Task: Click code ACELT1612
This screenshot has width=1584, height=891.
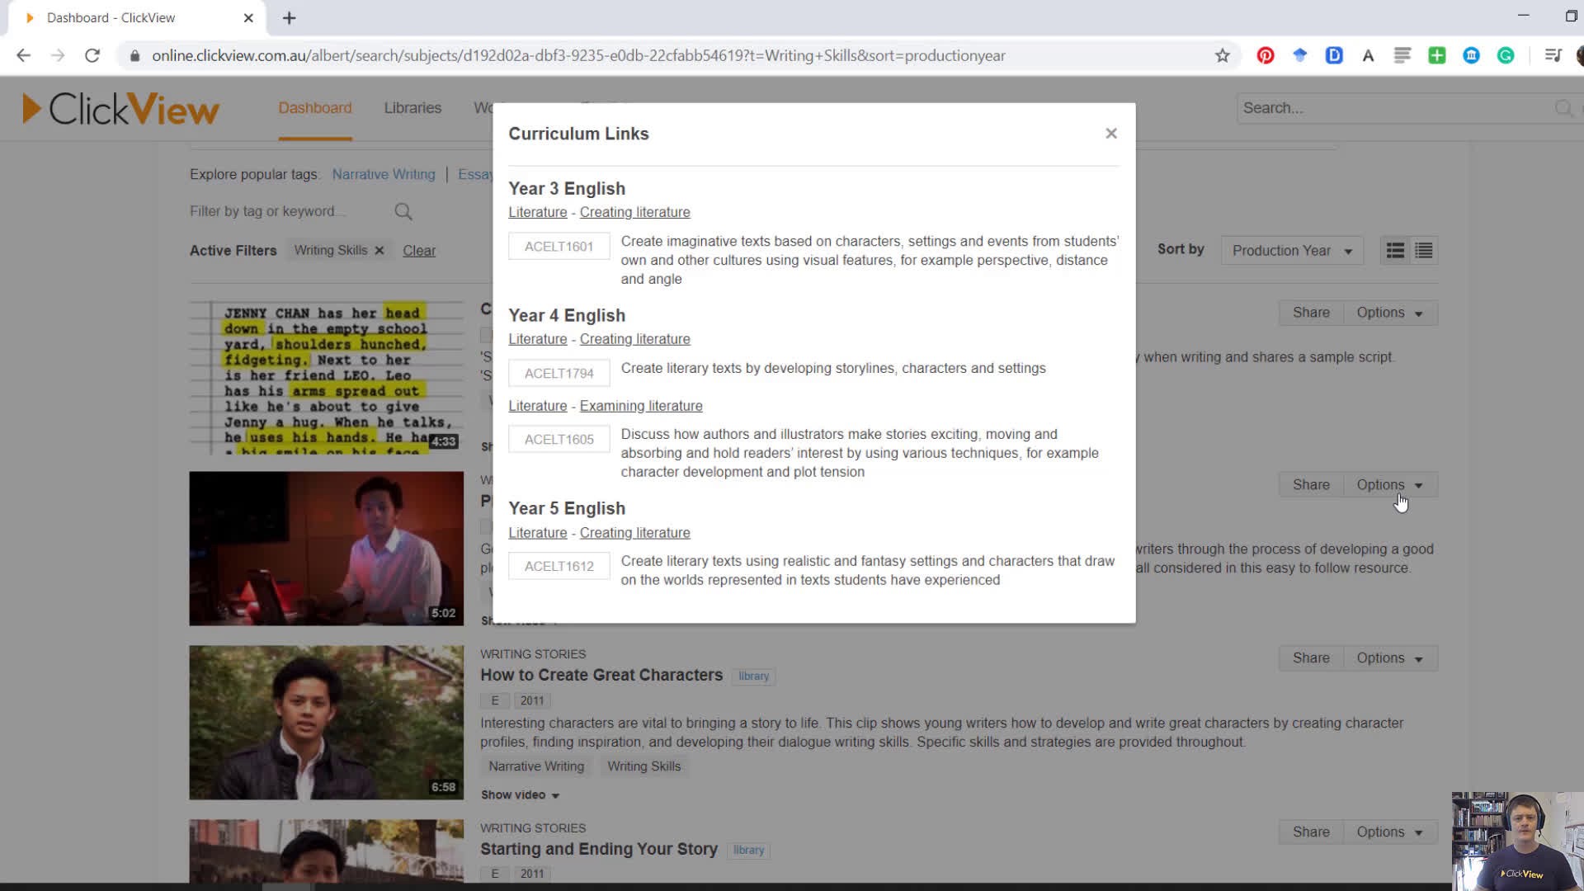Action: pyautogui.click(x=559, y=567)
